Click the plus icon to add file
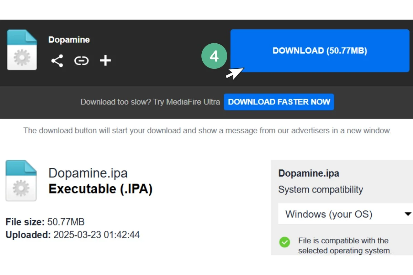The image size is (413, 275). (105, 61)
